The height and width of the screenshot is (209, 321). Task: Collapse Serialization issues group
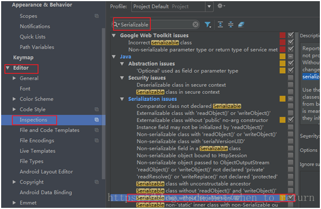pos(122,99)
